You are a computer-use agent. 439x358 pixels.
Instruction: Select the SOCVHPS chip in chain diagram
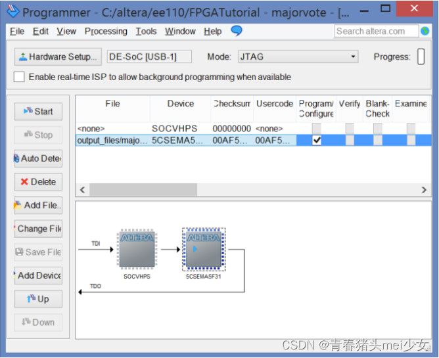pyautogui.click(x=137, y=249)
